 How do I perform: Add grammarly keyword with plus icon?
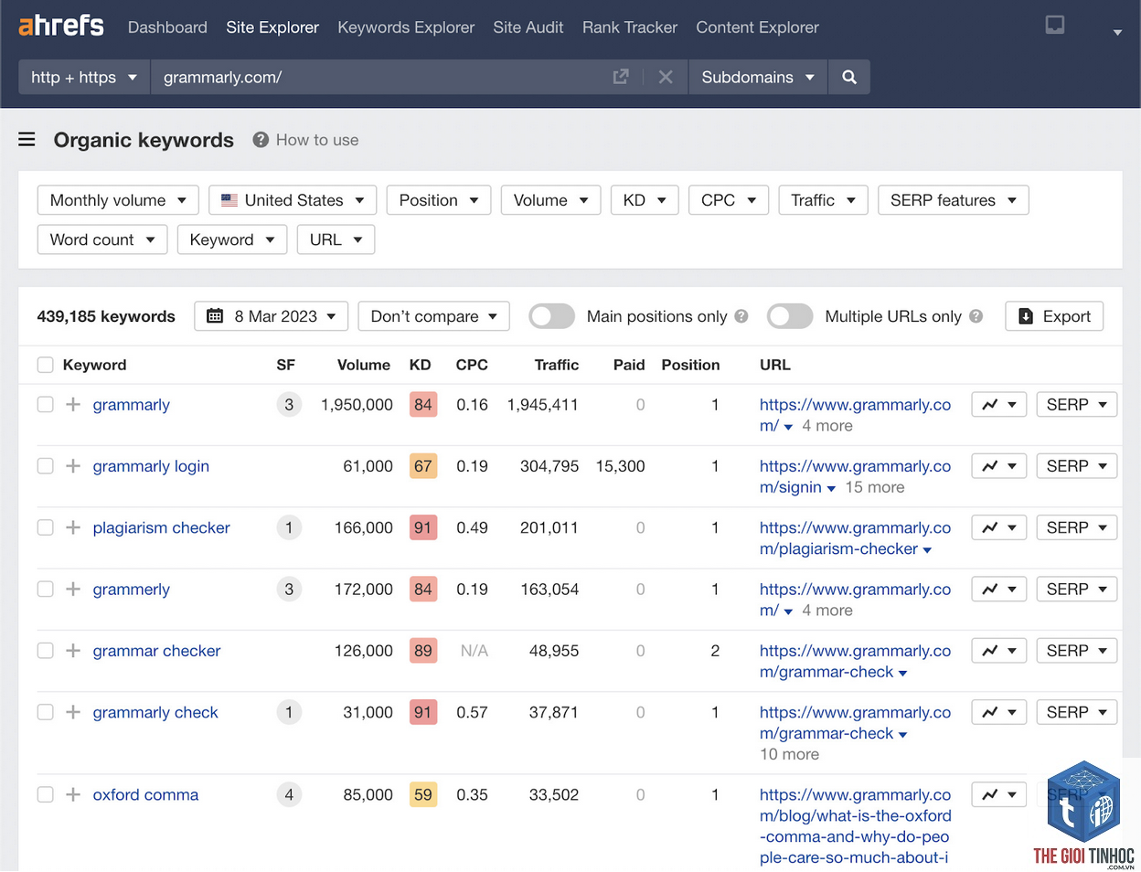[x=73, y=404]
